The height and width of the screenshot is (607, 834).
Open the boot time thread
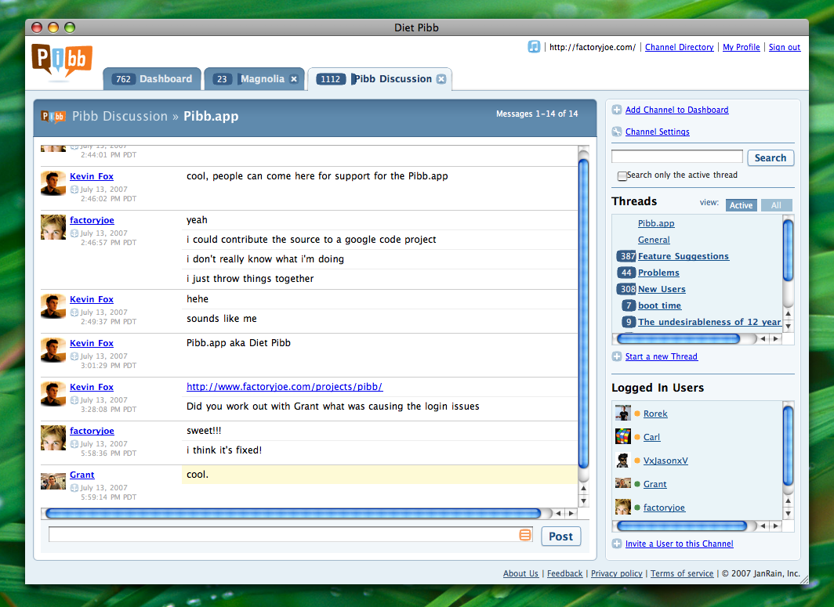pyautogui.click(x=659, y=305)
